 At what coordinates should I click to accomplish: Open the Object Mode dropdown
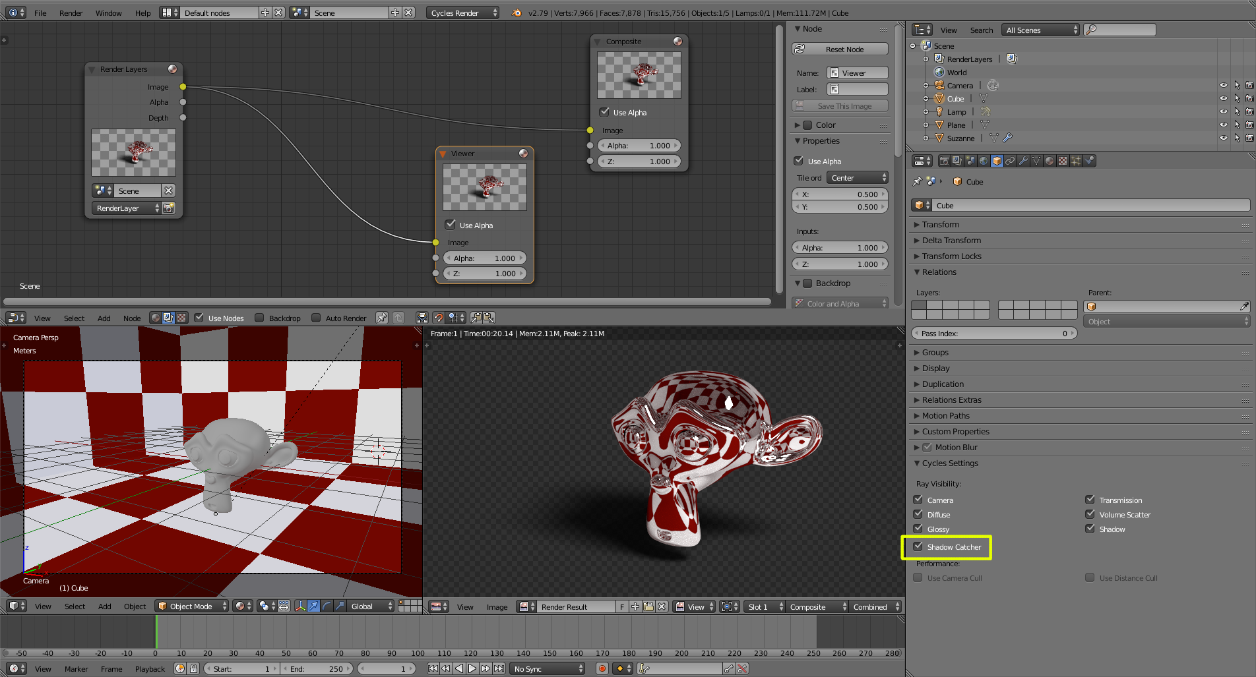[x=192, y=606]
